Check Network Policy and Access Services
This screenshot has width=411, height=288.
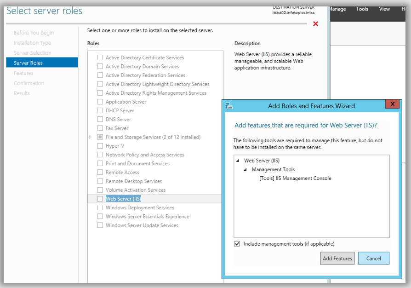pos(100,155)
